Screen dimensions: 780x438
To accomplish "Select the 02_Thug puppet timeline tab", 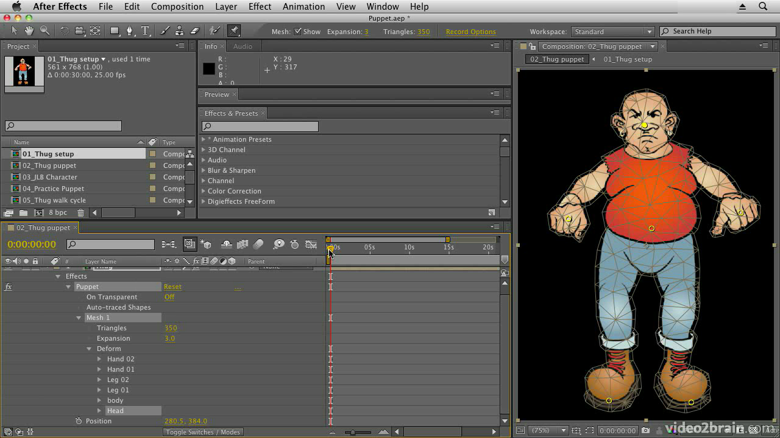I will [43, 228].
